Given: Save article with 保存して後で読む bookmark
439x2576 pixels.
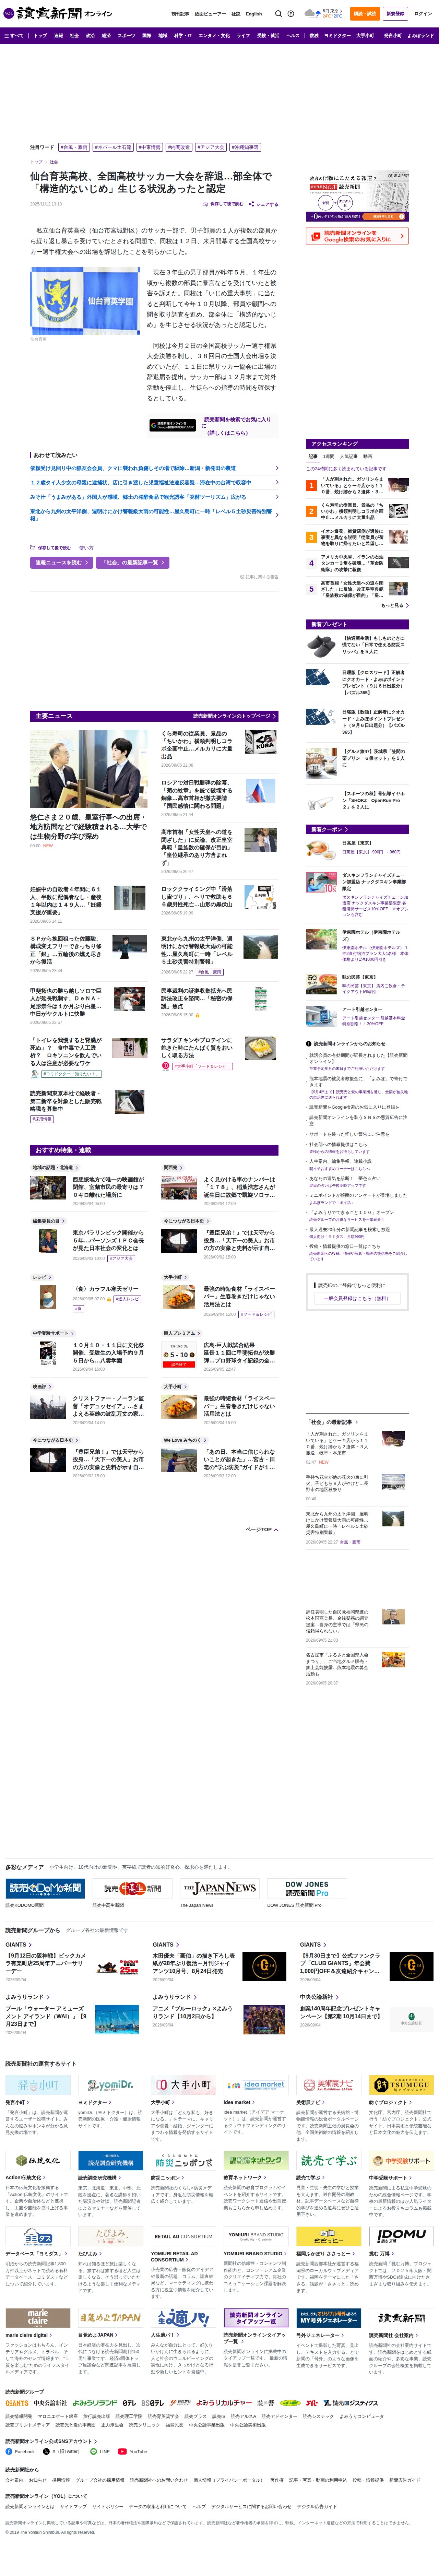Looking at the screenshot, I should tap(223, 204).
